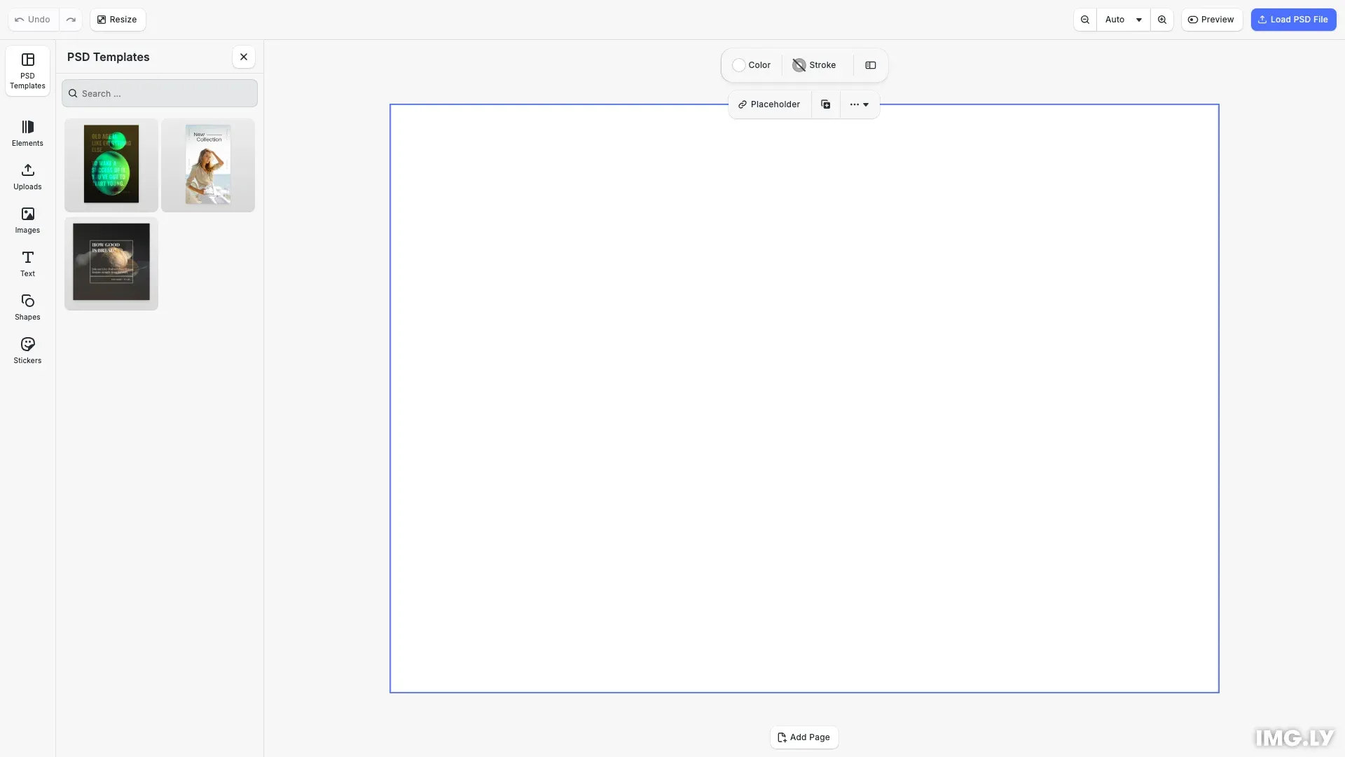Open the Stickers panel

tap(27, 350)
